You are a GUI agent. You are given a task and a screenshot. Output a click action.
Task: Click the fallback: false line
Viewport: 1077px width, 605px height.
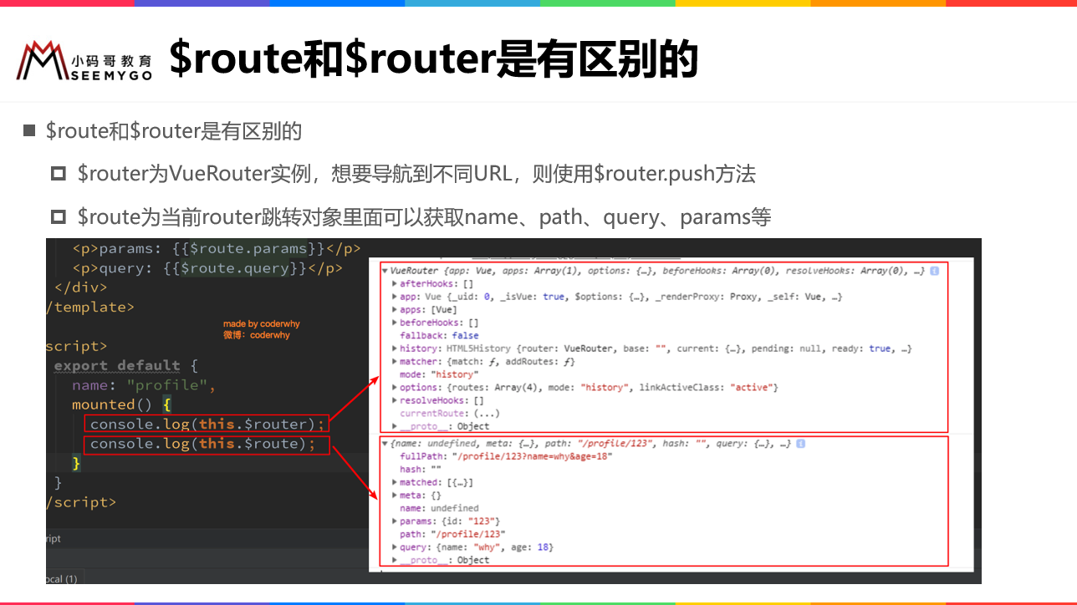tap(439, 336)
